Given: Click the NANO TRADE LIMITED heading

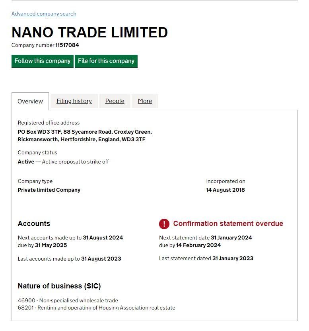Looking at the screenshot, I should 89,32.
